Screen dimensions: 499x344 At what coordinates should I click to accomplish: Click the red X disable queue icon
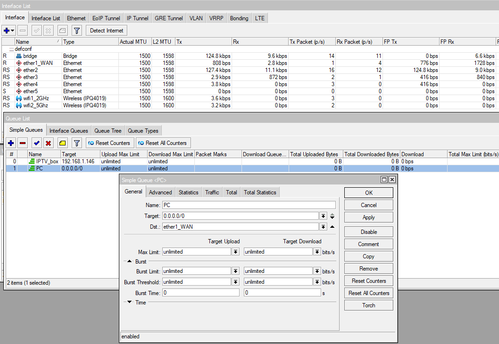(x=48, y=143)
